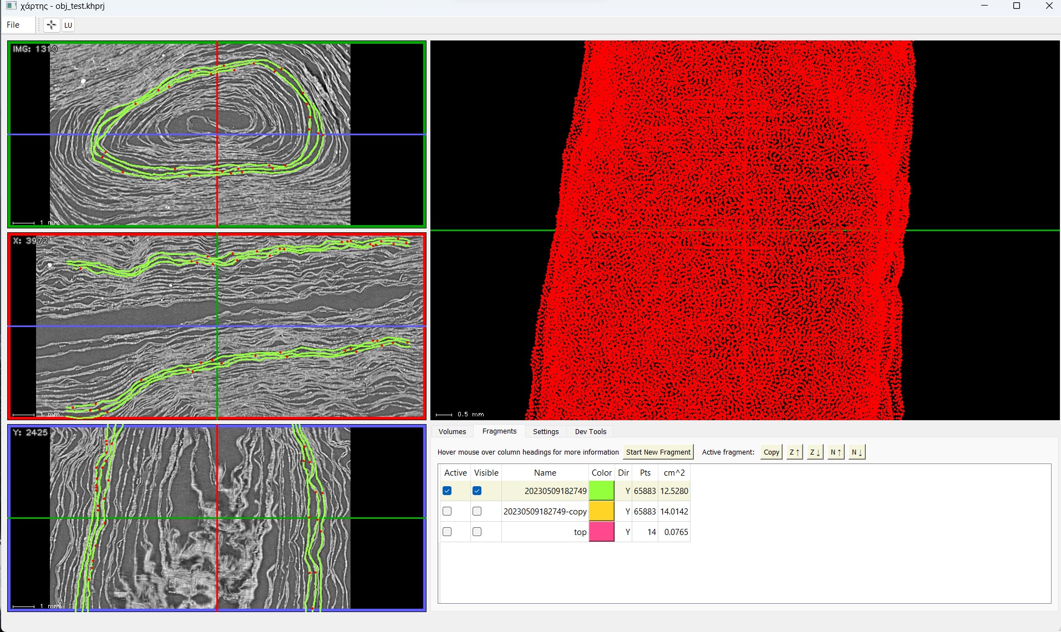This screenshot has width=1061, height=632.
Task: Show the top fragment via Visible checkbox
Action: (x=477, y=532)
